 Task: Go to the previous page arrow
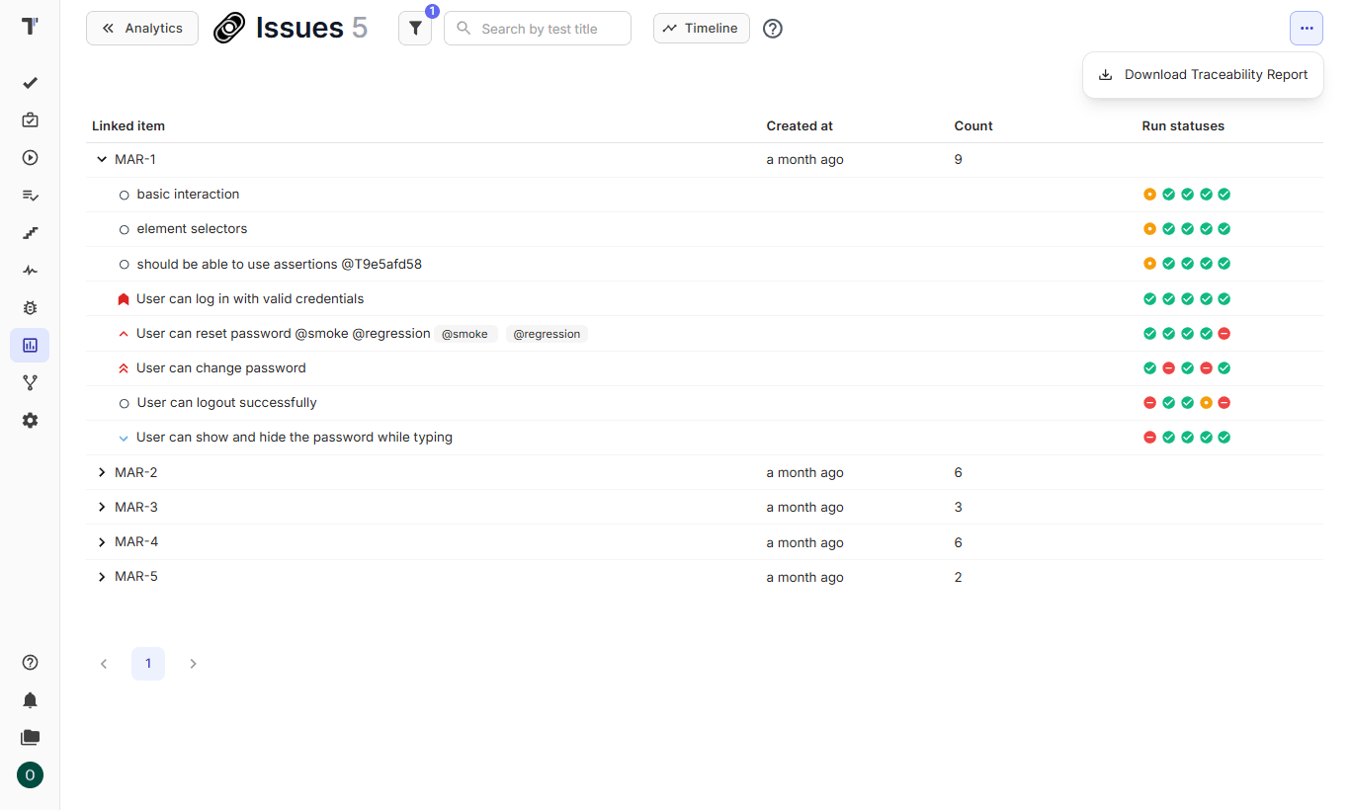pos(104,664)
